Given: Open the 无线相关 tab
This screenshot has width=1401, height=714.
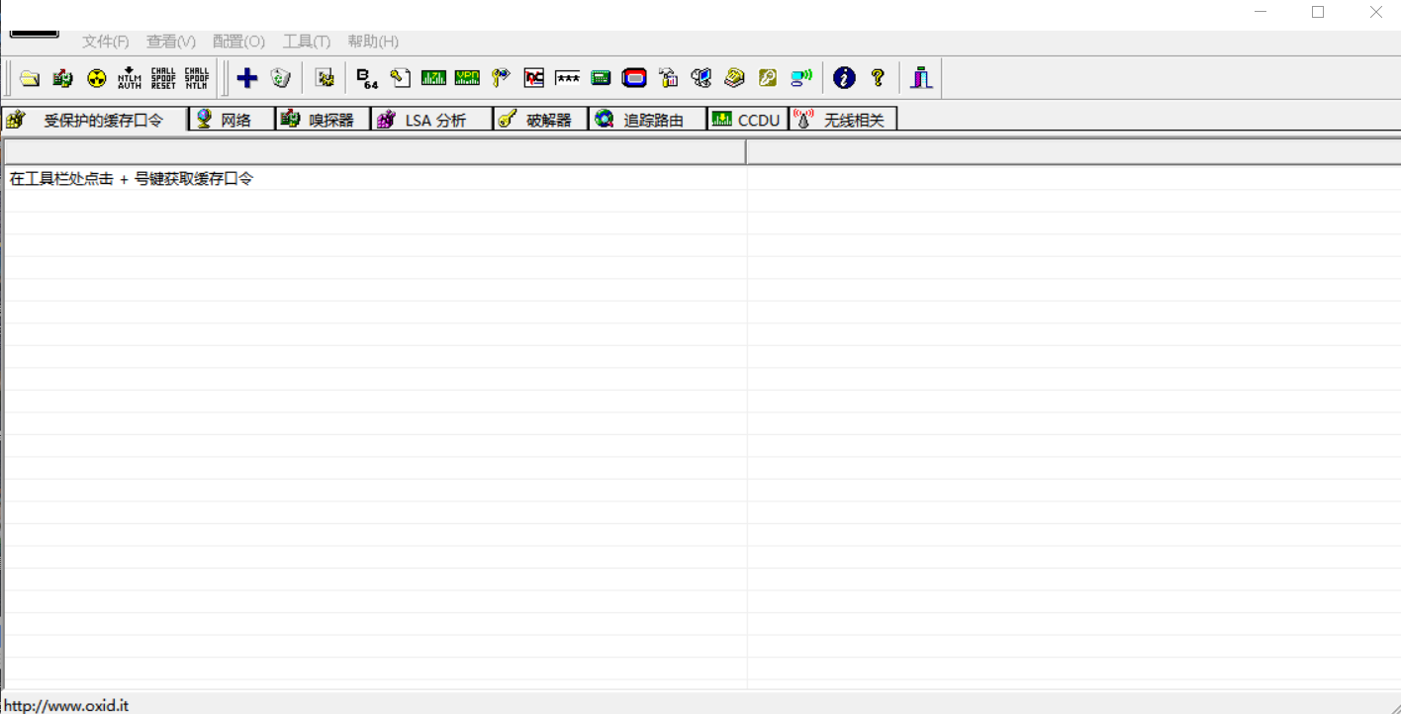Looking at the screenshot, I should (x=843, y=120).
